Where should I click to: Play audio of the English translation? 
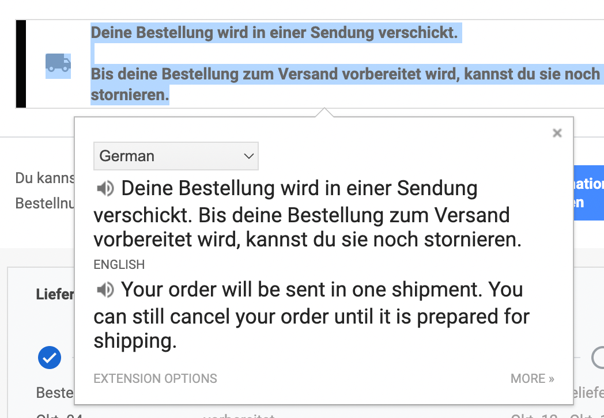(x=105, y=290)
